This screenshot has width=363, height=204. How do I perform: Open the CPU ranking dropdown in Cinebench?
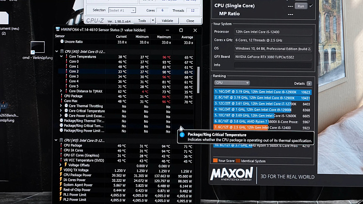point(232,83)
